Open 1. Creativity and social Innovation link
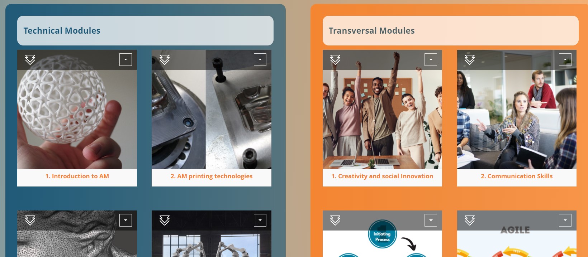The width and height of the screenshot is (588, 257). (382, 176)
